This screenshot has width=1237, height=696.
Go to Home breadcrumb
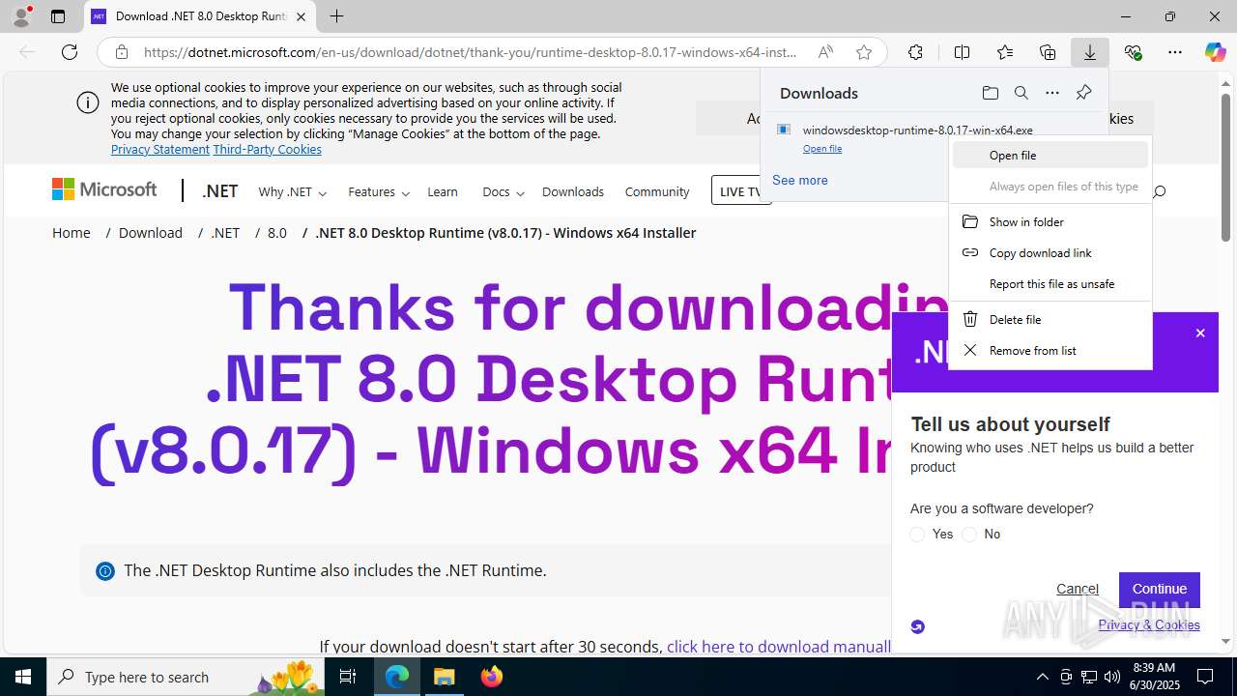coord(72,233)
